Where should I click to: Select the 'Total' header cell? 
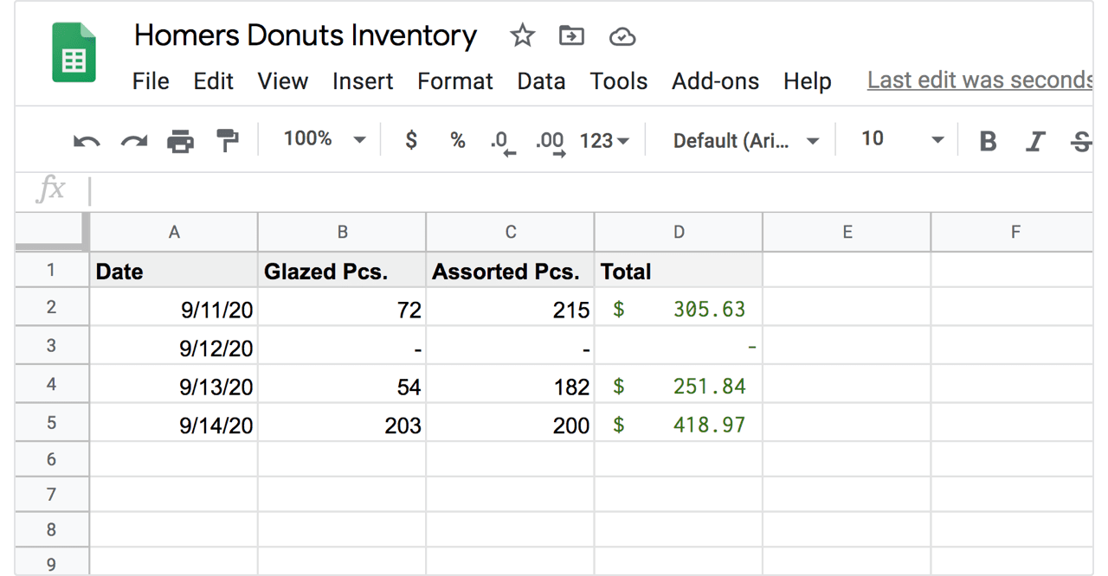click(679, 271)
